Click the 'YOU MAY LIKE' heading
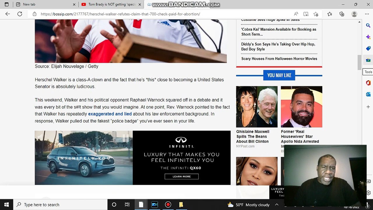 [x=279, y=75]
